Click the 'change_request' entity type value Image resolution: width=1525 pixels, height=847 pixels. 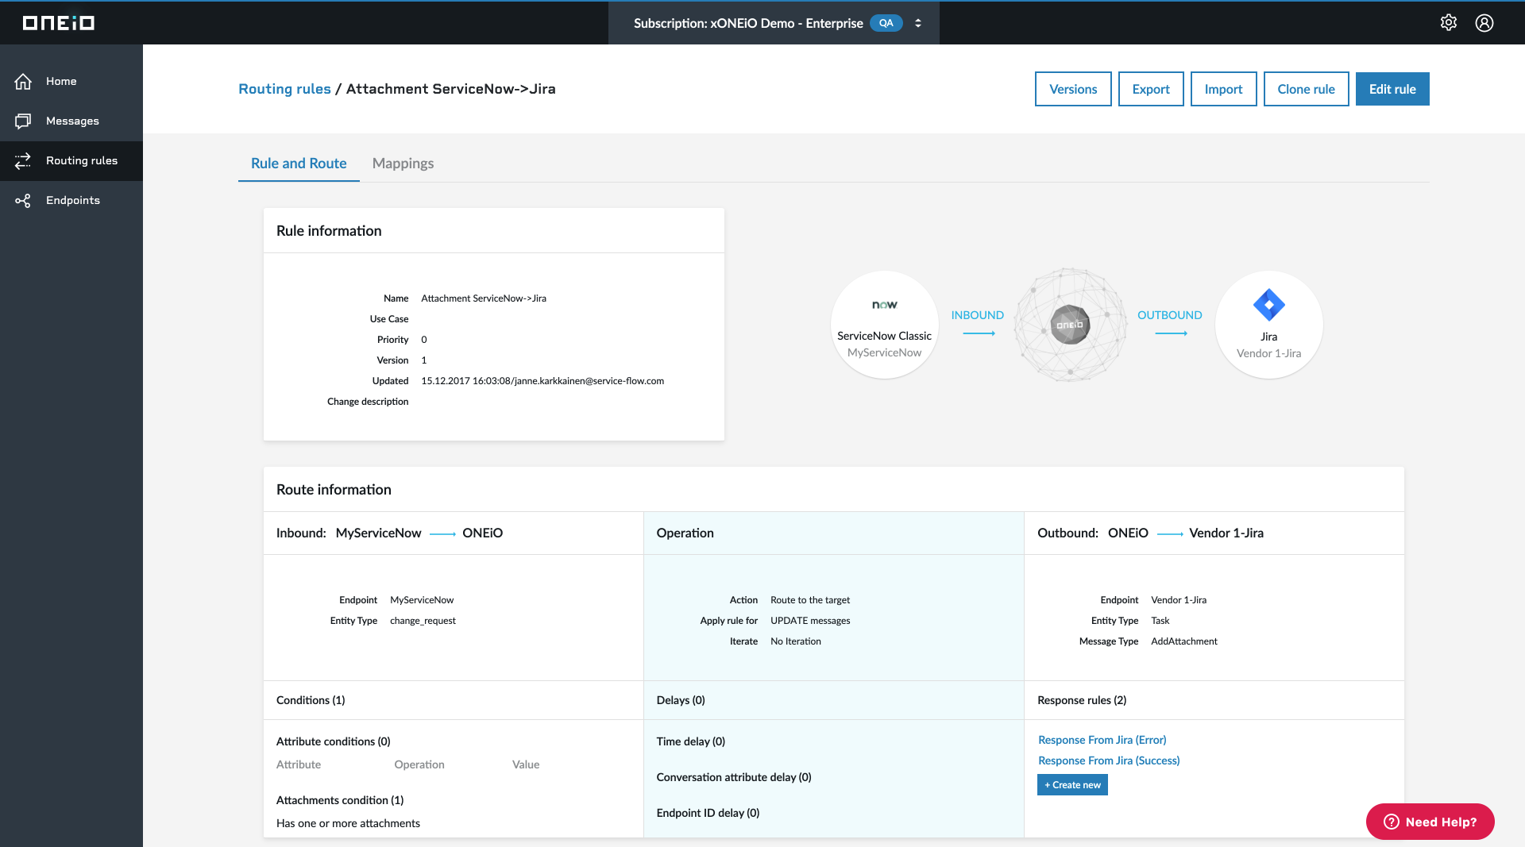(x=423, y=621)
